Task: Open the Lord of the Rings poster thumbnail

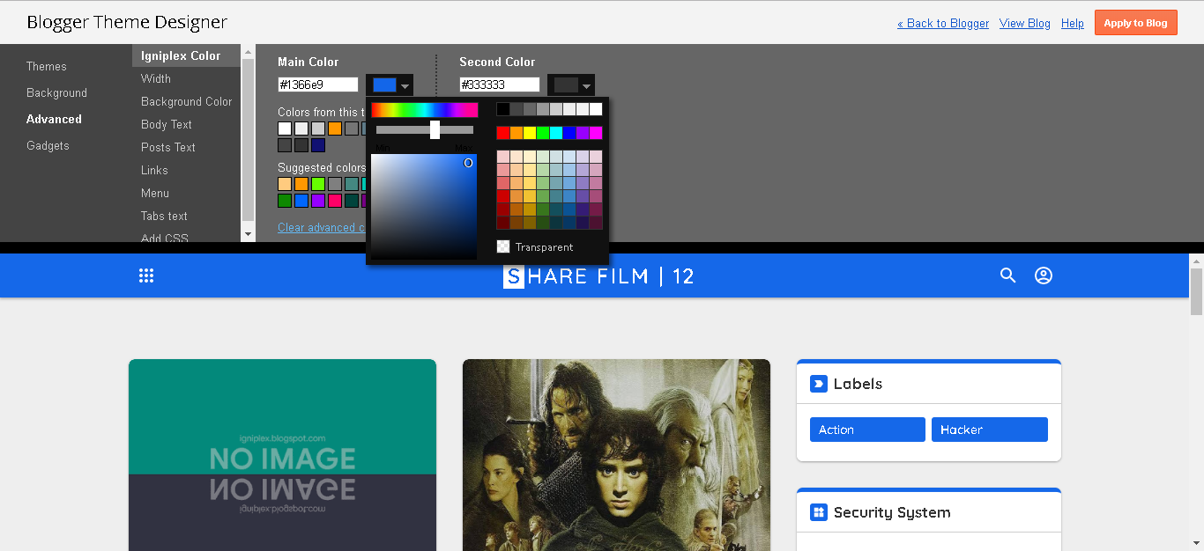Action: click(616, 455)
